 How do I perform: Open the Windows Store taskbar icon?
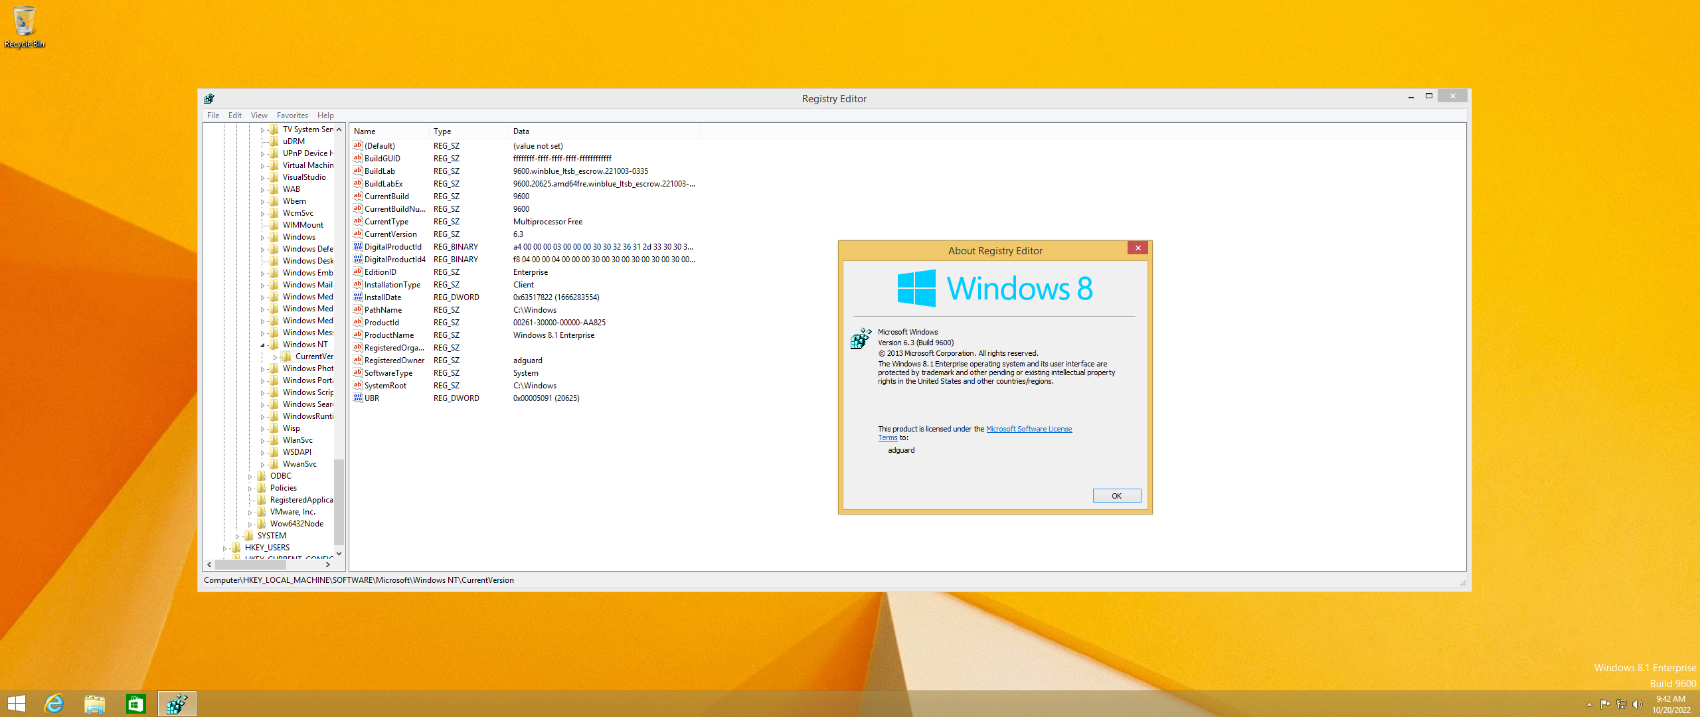tap(136, 704)
